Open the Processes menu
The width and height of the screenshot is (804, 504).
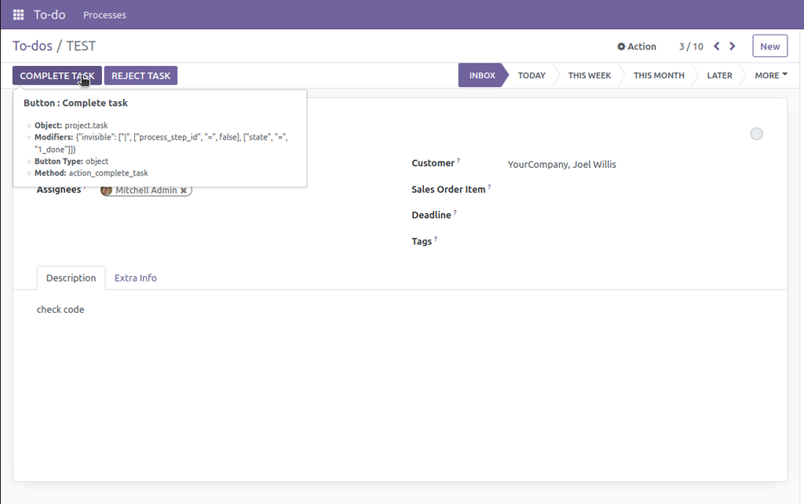pos(104,15)
